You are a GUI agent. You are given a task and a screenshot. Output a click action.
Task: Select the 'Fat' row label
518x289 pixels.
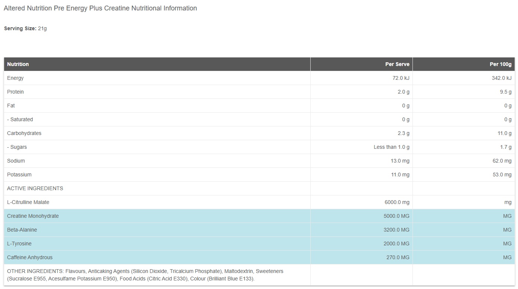11,106
